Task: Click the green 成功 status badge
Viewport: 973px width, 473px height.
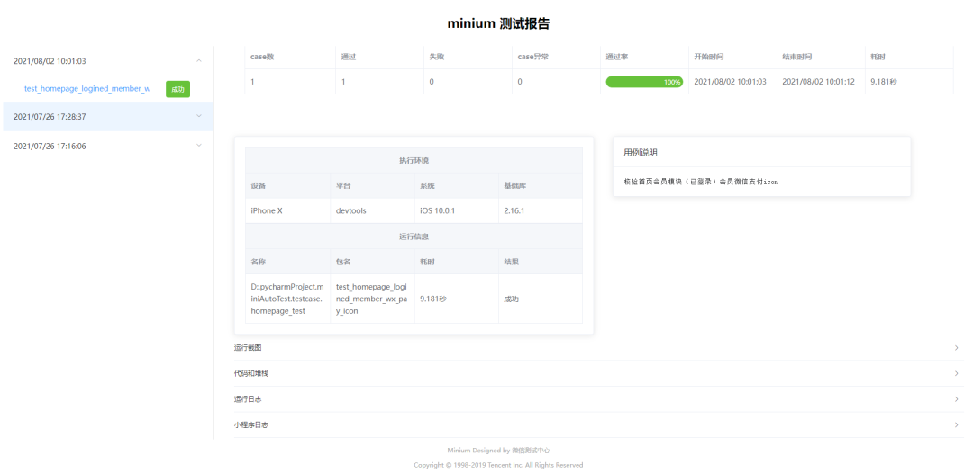Action: pos(177,89)
